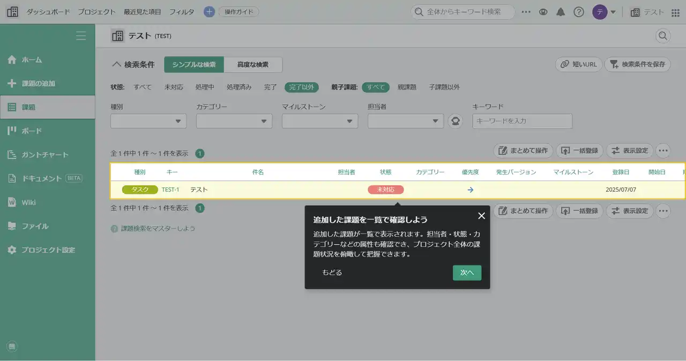Click the plus add icon in top bar

[209, 12]
